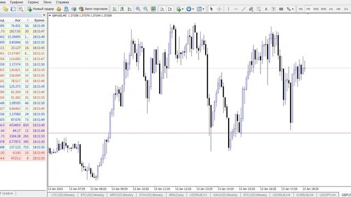The height and width of the screenshot is (197, 351).
Task: Select the row with ask 1817.03
Action: tap(23, 31)
